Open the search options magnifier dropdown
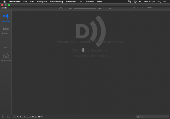The image size is (170, 119). [x=138, y=117]
